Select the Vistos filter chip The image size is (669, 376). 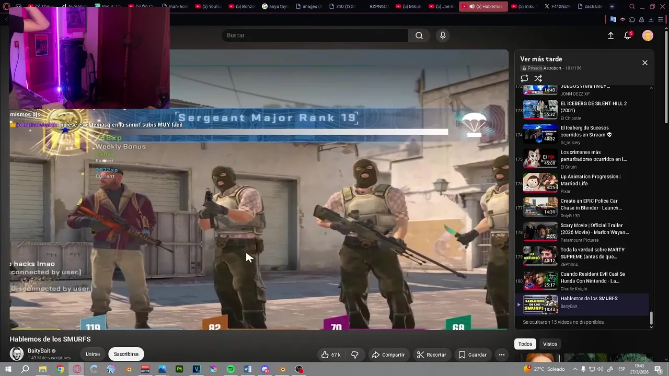pyautogui.click(x=550, y=344)
